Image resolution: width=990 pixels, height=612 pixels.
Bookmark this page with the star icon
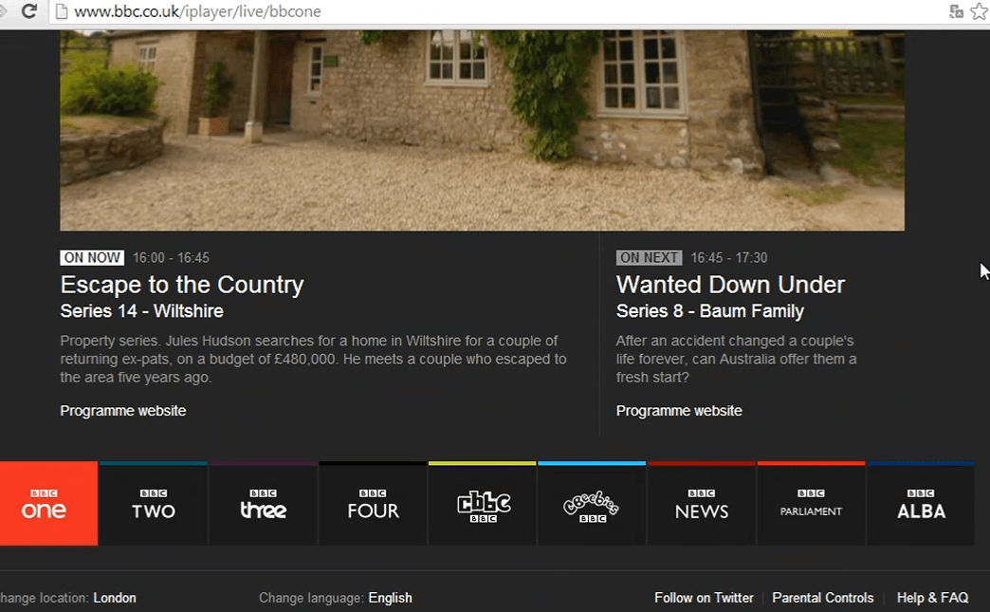click(x=980, y=11)
